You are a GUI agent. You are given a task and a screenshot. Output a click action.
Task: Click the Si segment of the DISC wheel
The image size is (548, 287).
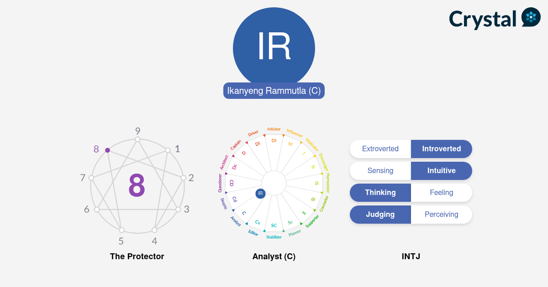coord(313,199)
